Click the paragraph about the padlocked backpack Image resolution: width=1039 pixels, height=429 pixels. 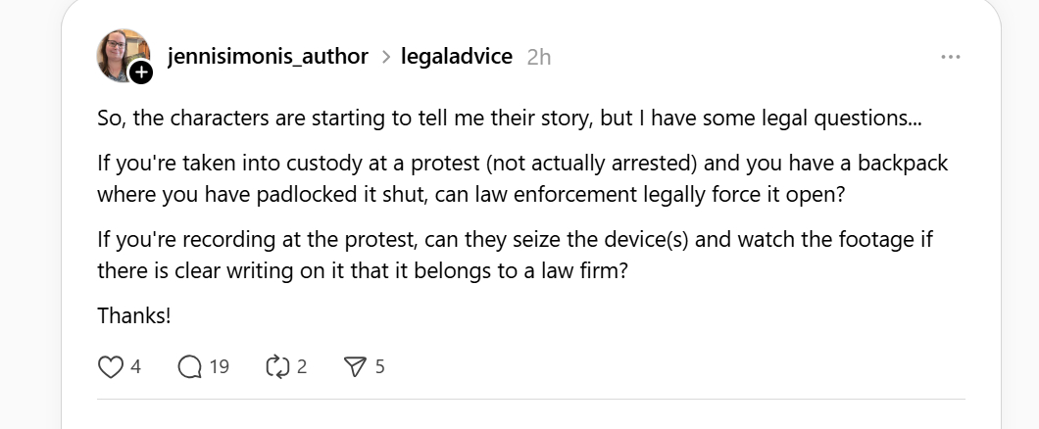(x=522, y=177)
